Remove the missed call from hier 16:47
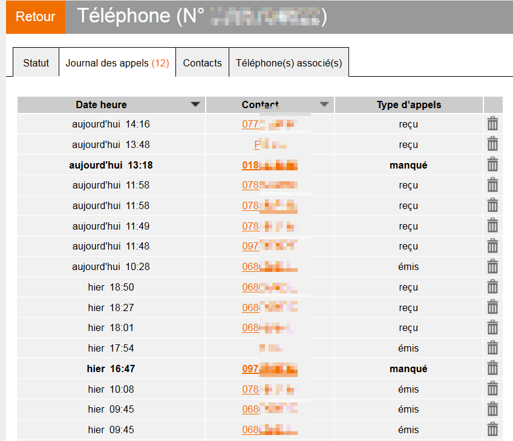The image size is (513, 441). (x=492, y=369)
